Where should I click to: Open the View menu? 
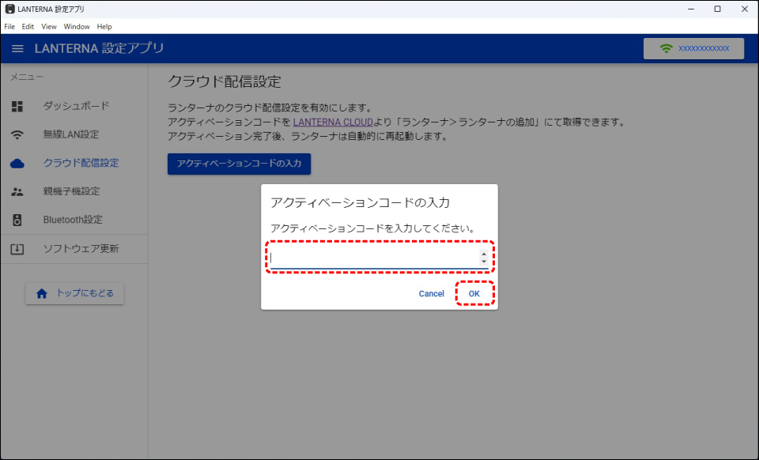click(x=49, y=27)
